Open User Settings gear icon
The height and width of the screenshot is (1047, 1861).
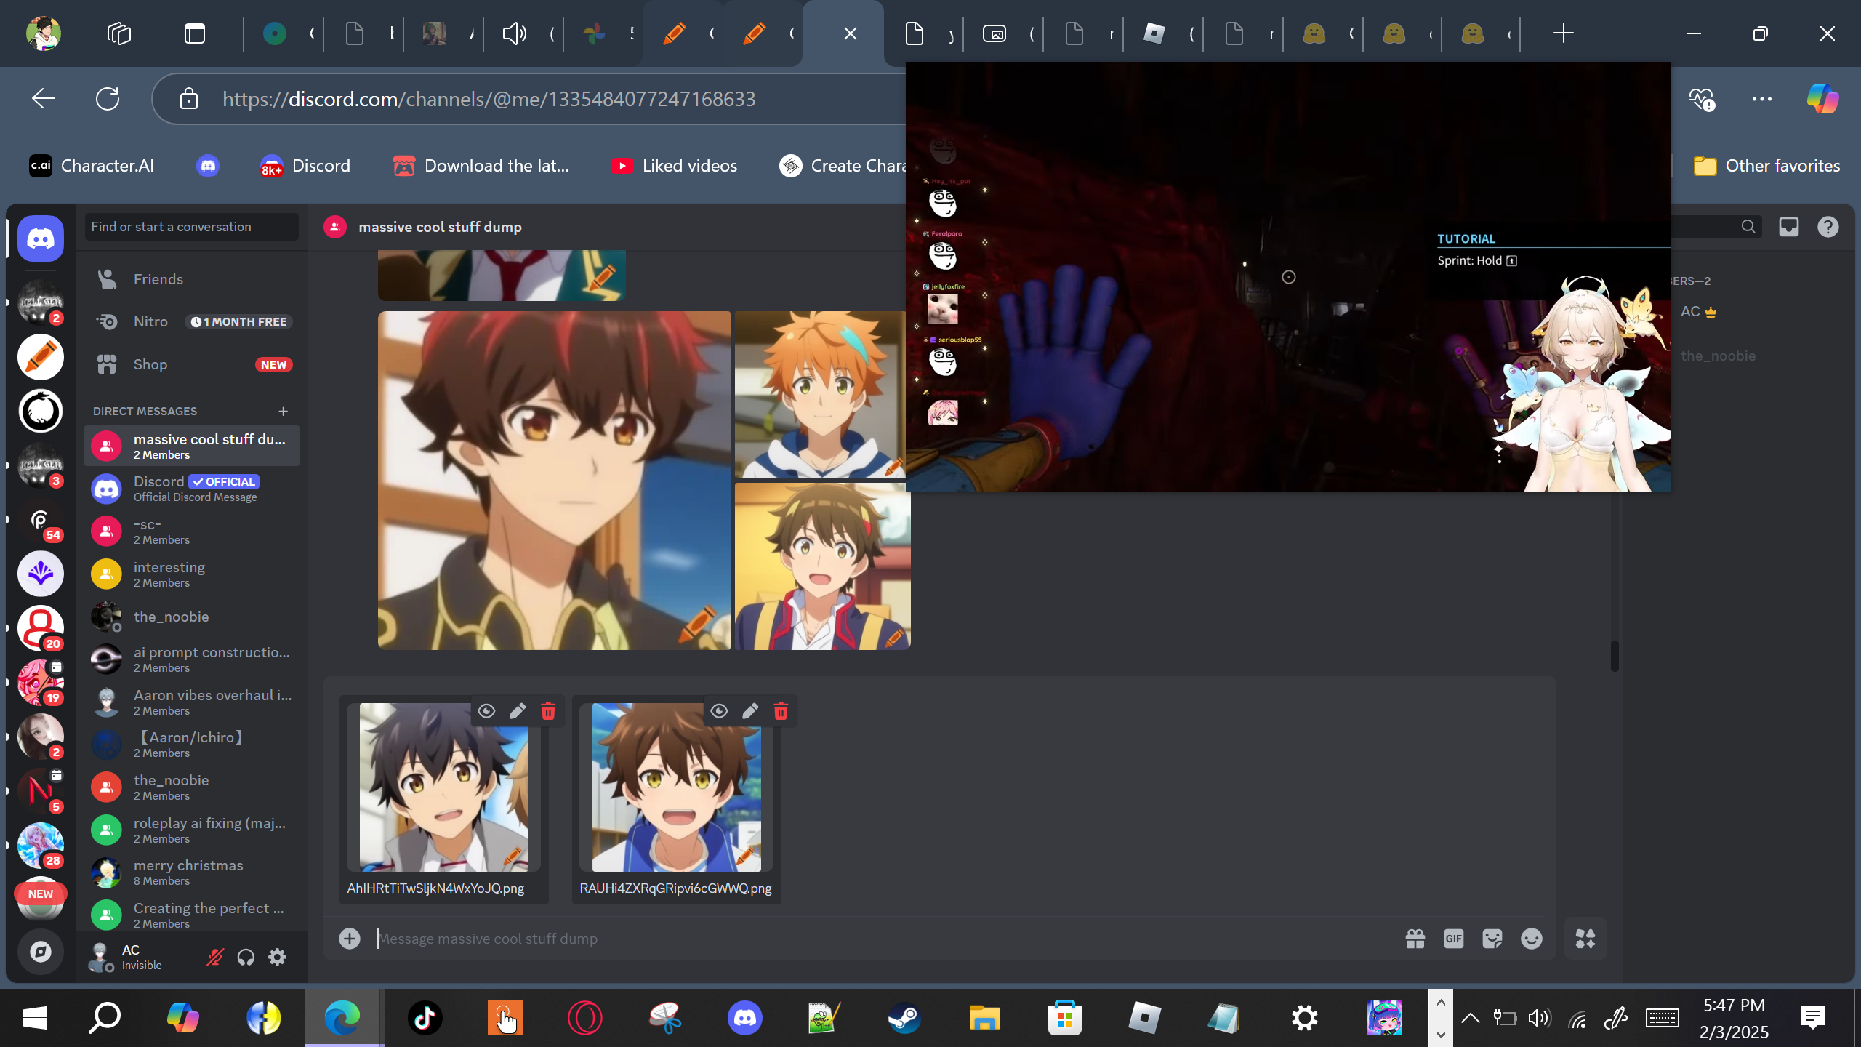coord(277,957)
